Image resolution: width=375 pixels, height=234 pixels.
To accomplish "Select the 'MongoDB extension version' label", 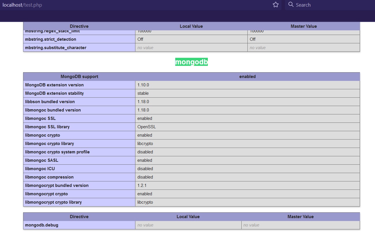I will [x=54, y=85].
